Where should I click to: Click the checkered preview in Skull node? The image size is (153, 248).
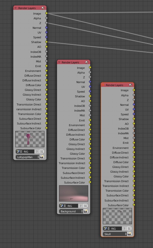[x=117, y=216]
